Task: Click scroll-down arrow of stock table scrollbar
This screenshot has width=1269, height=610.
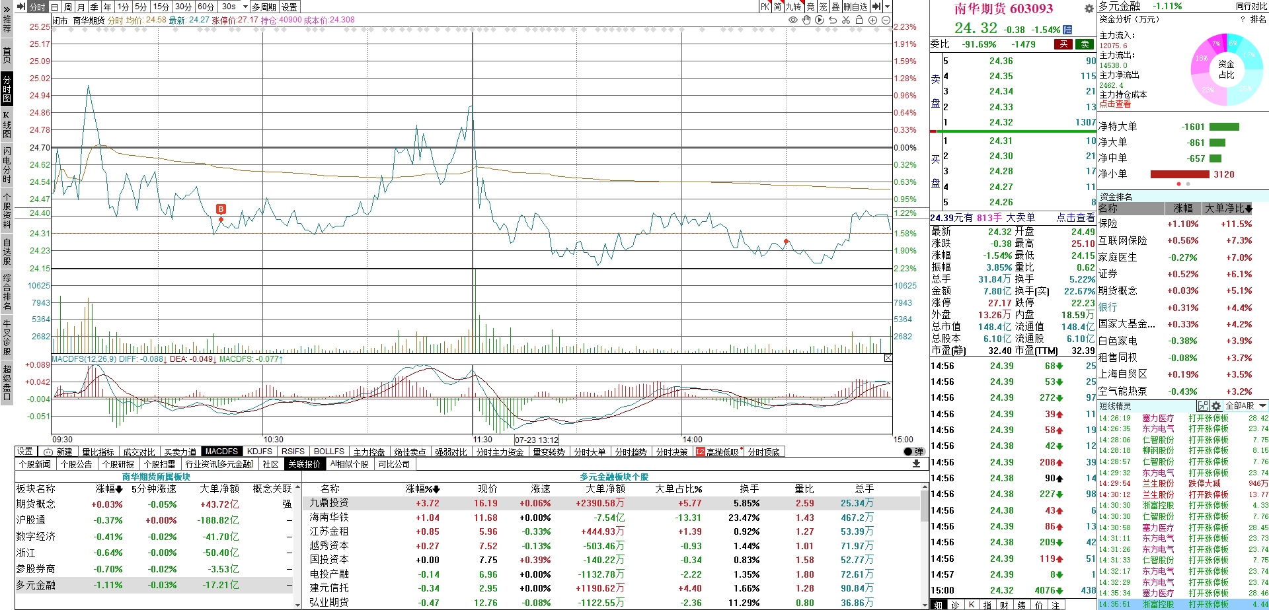Action: [x=924, y=604]
